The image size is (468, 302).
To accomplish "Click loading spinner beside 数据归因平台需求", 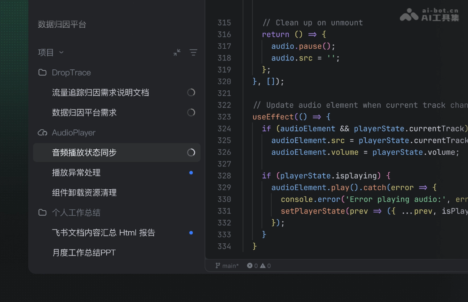I will (x=191, y=112).
